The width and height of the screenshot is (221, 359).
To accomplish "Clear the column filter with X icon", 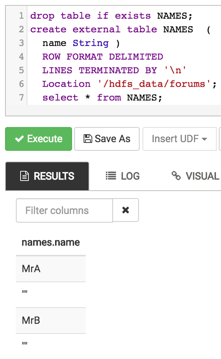I will tap(125, 210).
